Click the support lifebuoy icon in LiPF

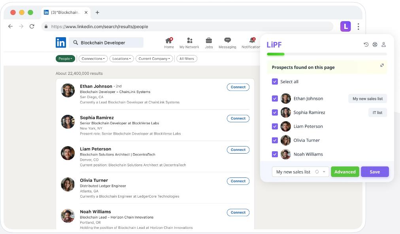tap(375, 45)
